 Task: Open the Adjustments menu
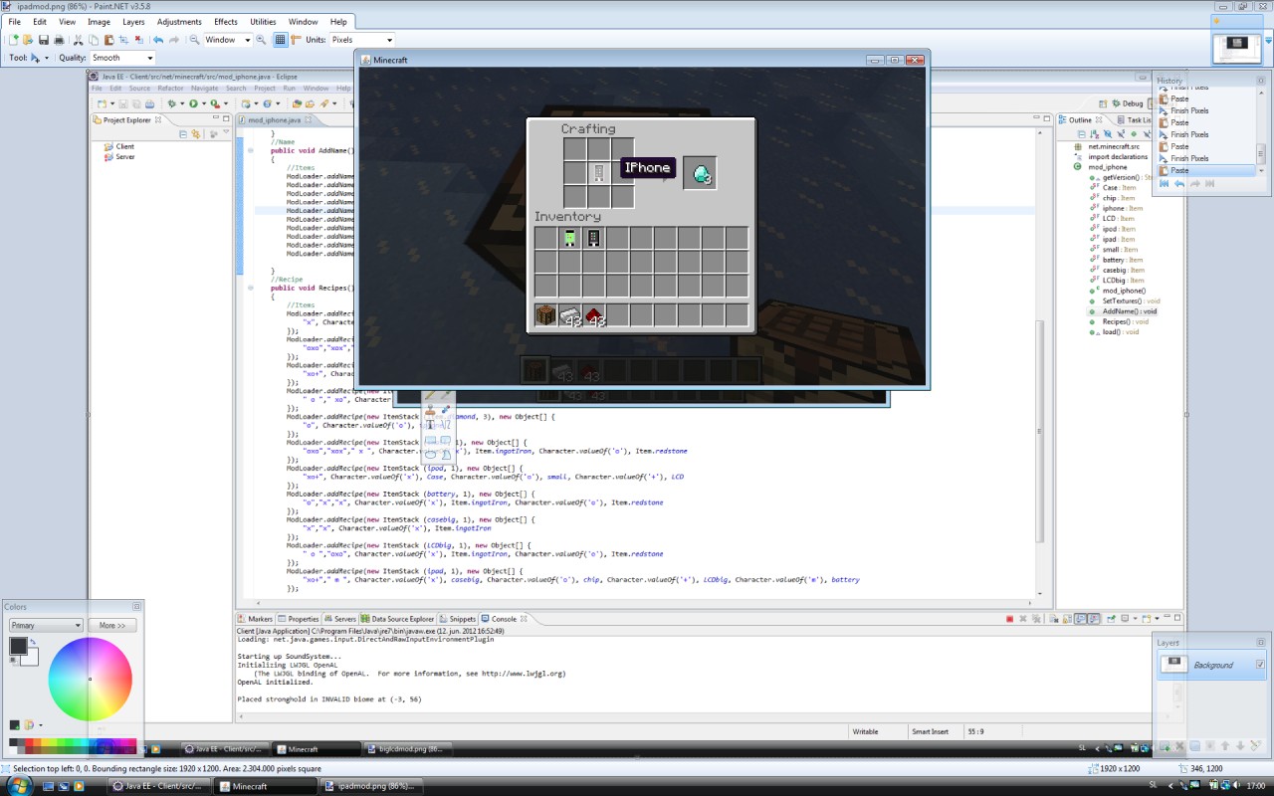pos(179,21)
